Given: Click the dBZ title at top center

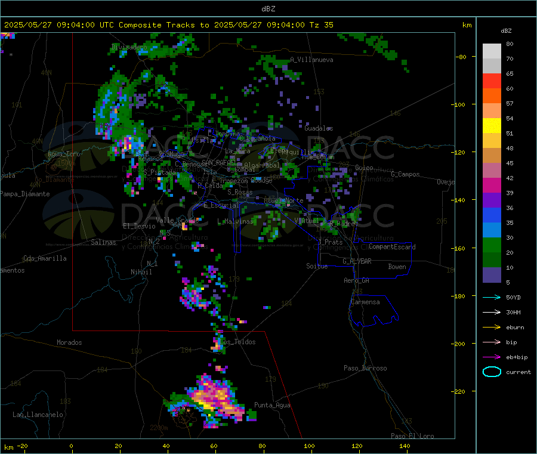Looking at the screenshot, I should click(268, 9).
